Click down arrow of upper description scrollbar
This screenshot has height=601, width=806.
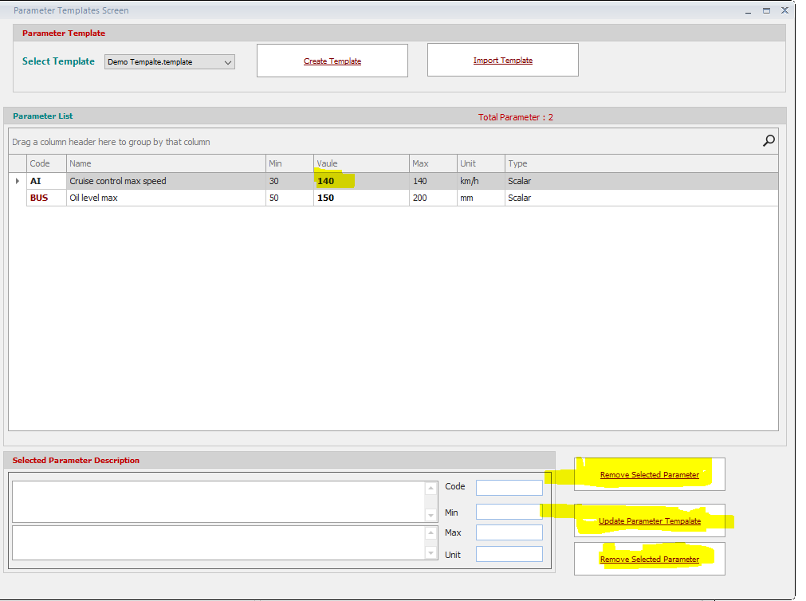[431, 515]
